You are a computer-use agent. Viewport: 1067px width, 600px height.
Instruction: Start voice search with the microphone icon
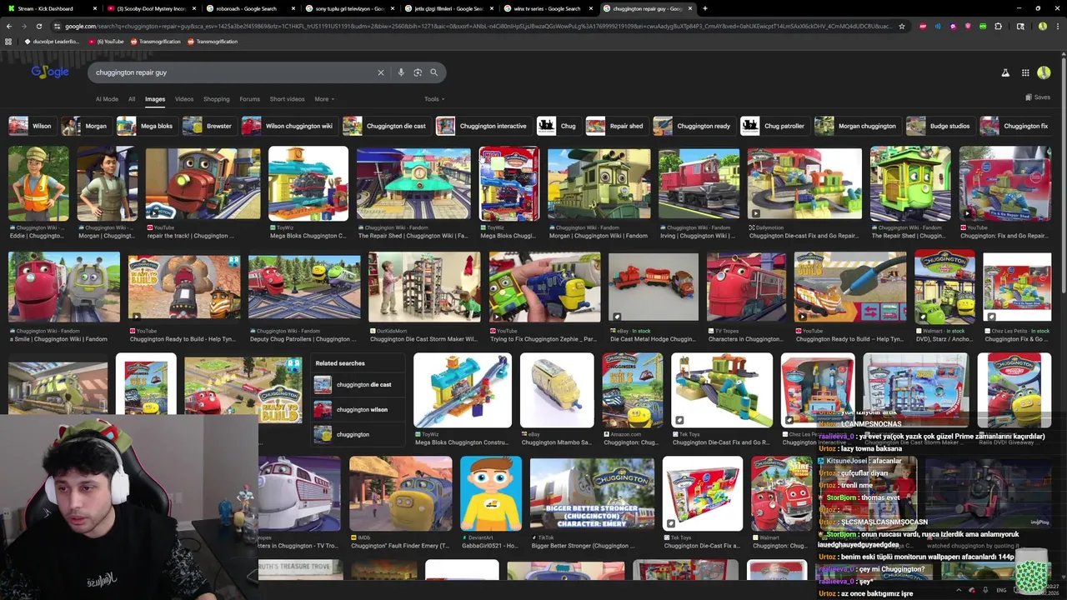[x=401, y=72]
